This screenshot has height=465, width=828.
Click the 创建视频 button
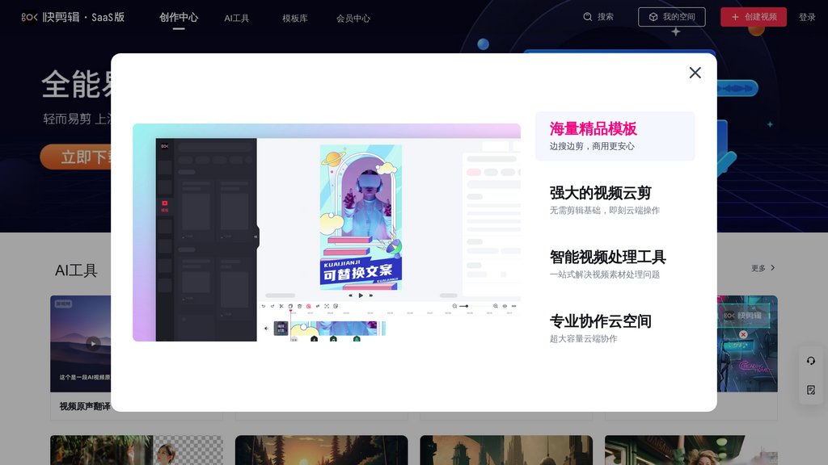755,17
